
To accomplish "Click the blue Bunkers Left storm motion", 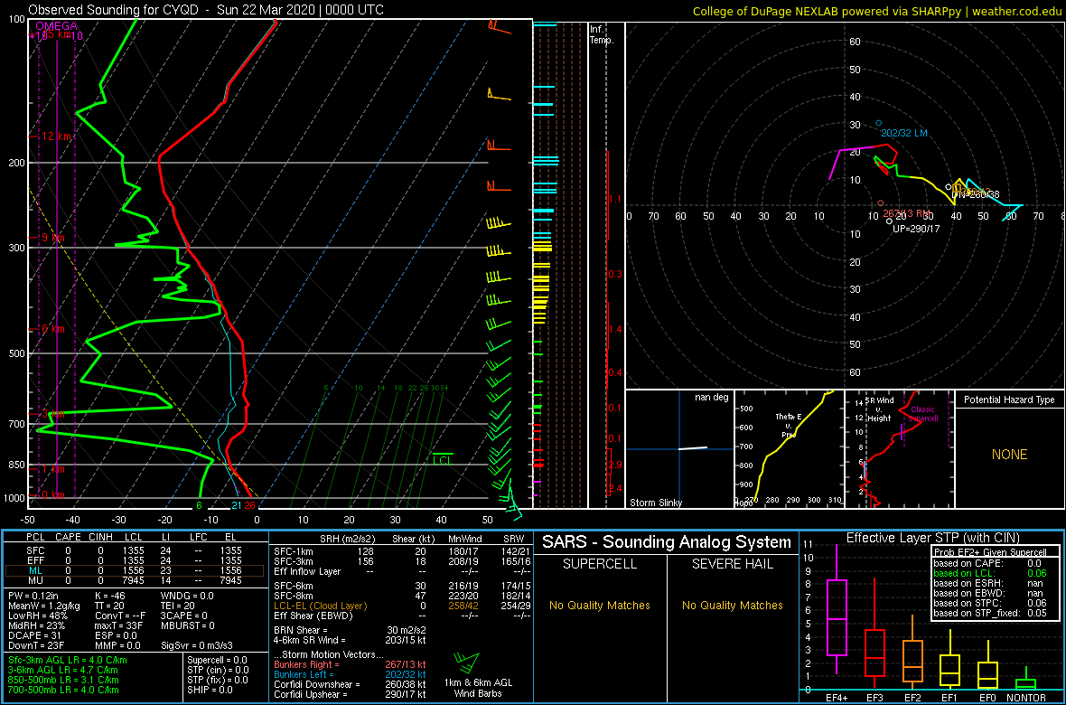I will coord(350,674).
